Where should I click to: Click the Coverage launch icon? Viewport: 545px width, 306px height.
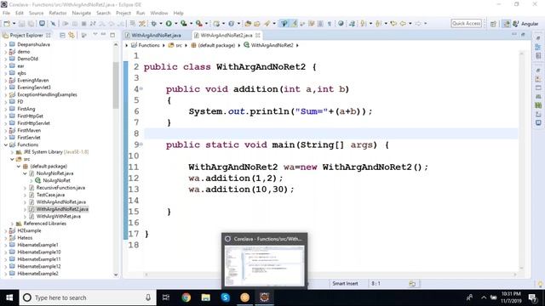(x=184, y=24)
